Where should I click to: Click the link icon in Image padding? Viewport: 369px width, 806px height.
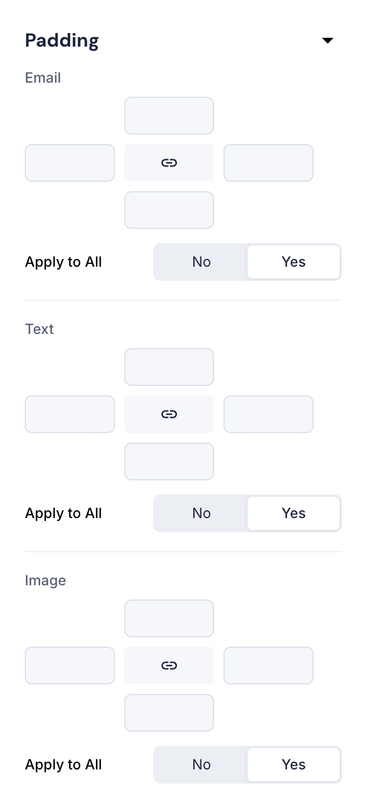pyautogui.click(x=169, y=666)
